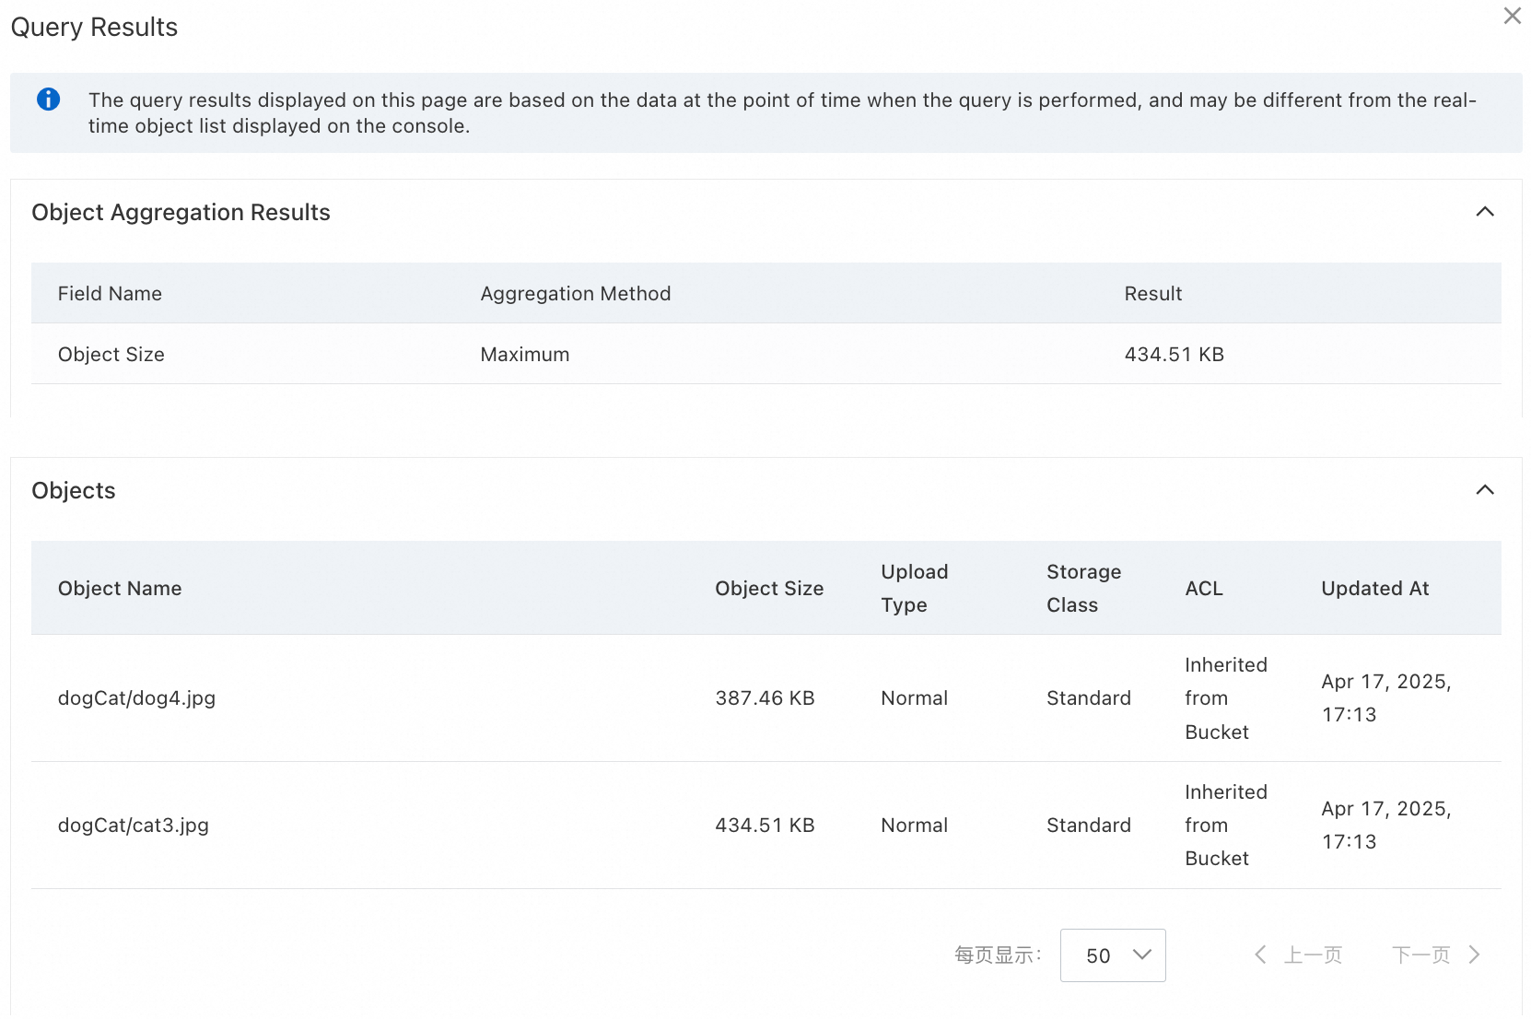Click the Upload Type column header
The height and width of the screenshot is (1019, 1531).
pyautogui.click(x=914, y=589)
